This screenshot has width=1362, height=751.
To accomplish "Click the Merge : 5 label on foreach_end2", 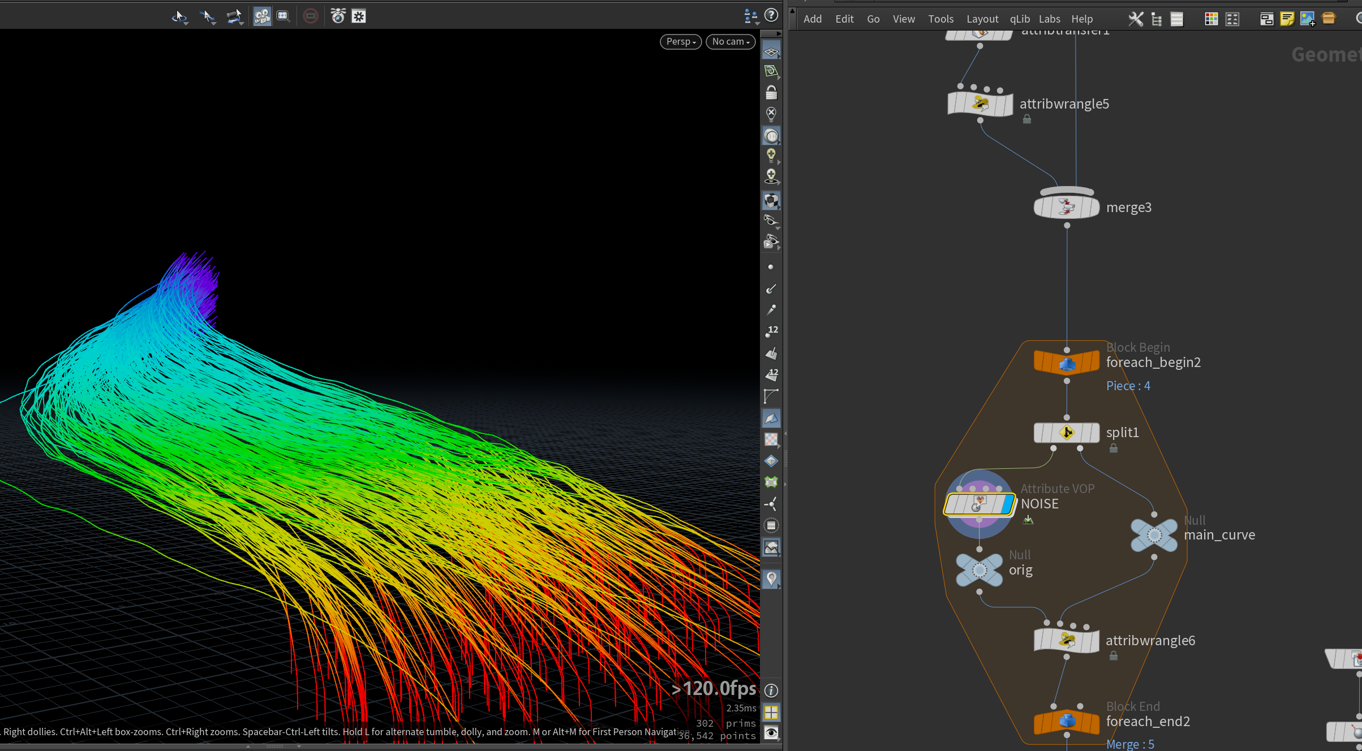I will pyautogui.click(x=1130, y=744).
